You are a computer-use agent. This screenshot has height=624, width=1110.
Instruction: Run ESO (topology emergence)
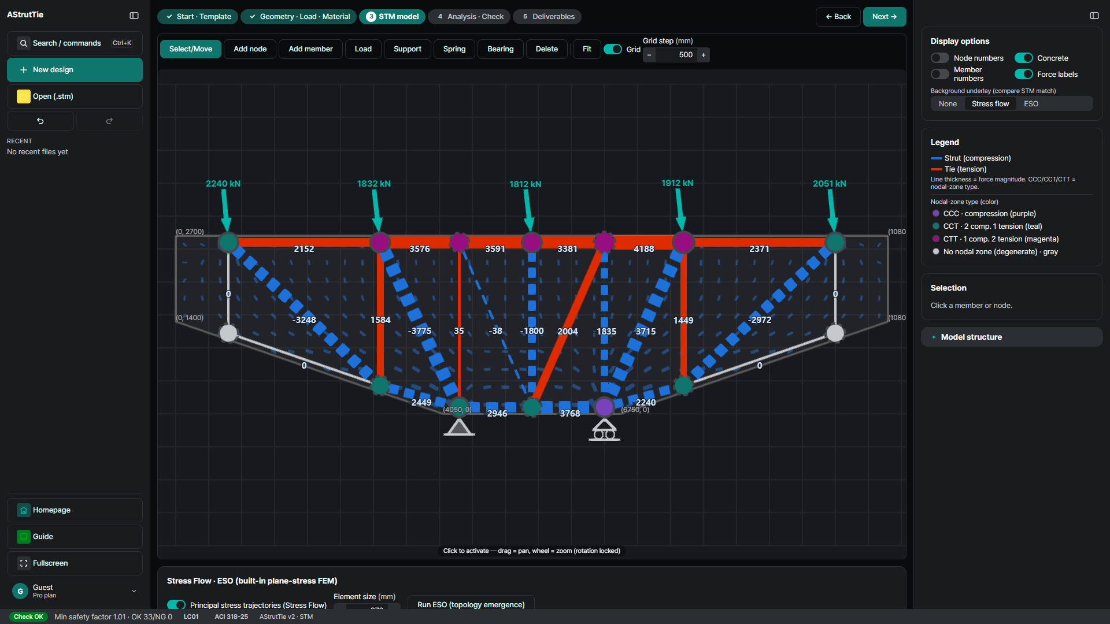click(x=471, y=604)
